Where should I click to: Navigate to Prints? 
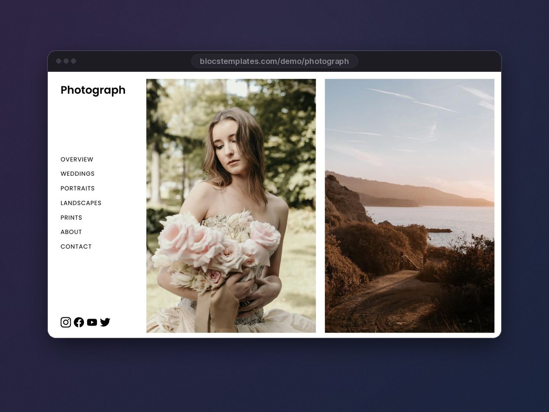[71, 217]
